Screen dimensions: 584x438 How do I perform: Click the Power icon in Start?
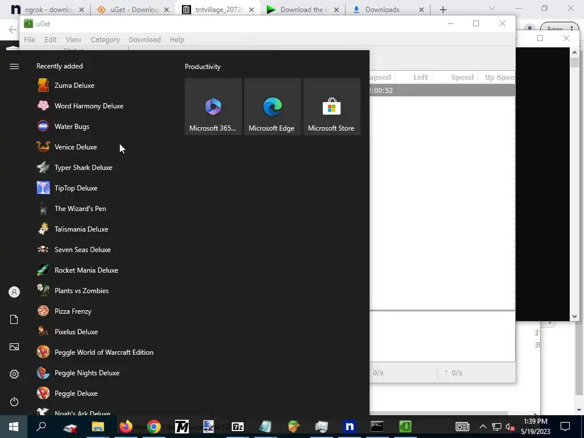(x=14, y=401)
